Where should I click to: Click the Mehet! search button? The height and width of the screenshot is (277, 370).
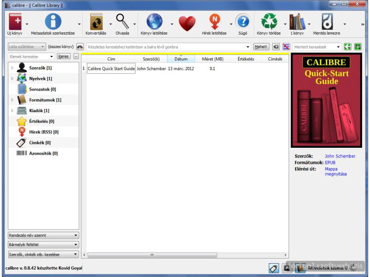pos(261,47)
